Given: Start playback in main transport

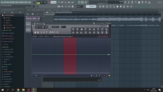Looking at the screenshot, I should click(x=42, y=2).
